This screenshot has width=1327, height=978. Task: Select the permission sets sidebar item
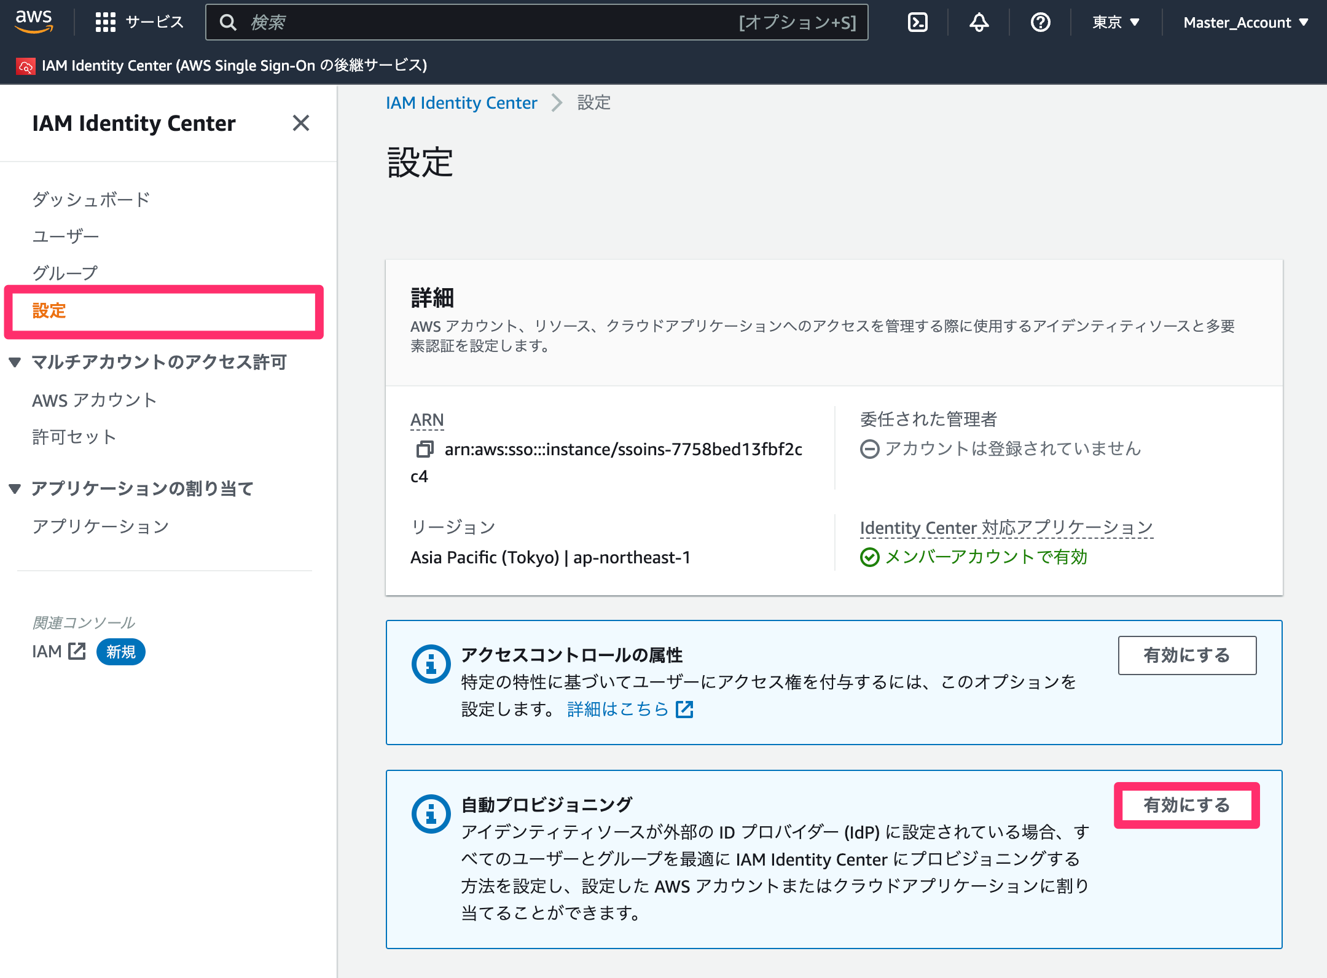pos(74,437)
